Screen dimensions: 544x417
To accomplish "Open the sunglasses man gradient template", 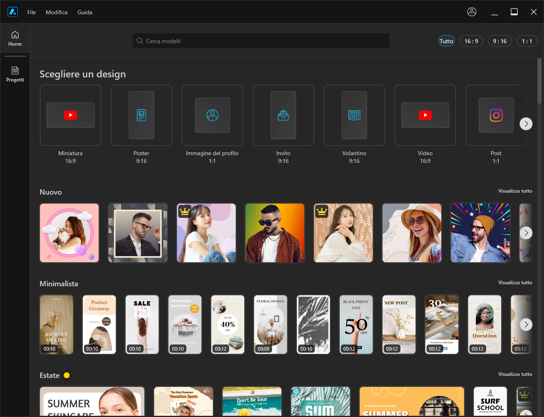I will pyautogui.click(x=275, y=233).
